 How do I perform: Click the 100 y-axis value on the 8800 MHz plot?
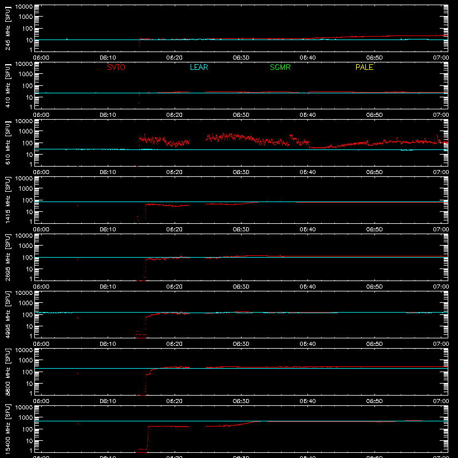pyautogui.click(x=27, y=372)
